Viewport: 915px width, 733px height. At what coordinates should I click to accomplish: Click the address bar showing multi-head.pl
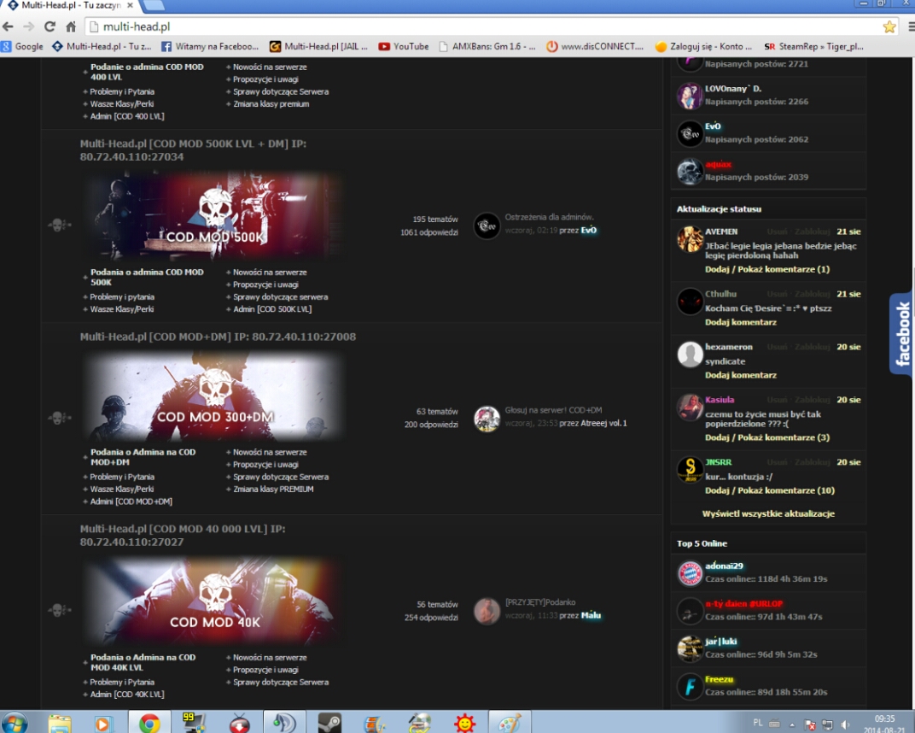478,26
